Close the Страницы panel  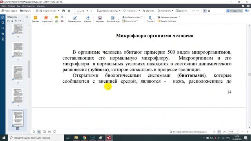pyautogui.click(x=27, y=17)
